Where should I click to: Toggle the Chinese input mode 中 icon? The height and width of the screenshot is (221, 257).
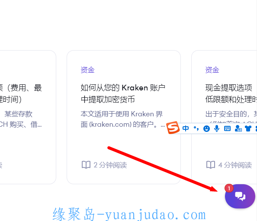tap(186, 128)
